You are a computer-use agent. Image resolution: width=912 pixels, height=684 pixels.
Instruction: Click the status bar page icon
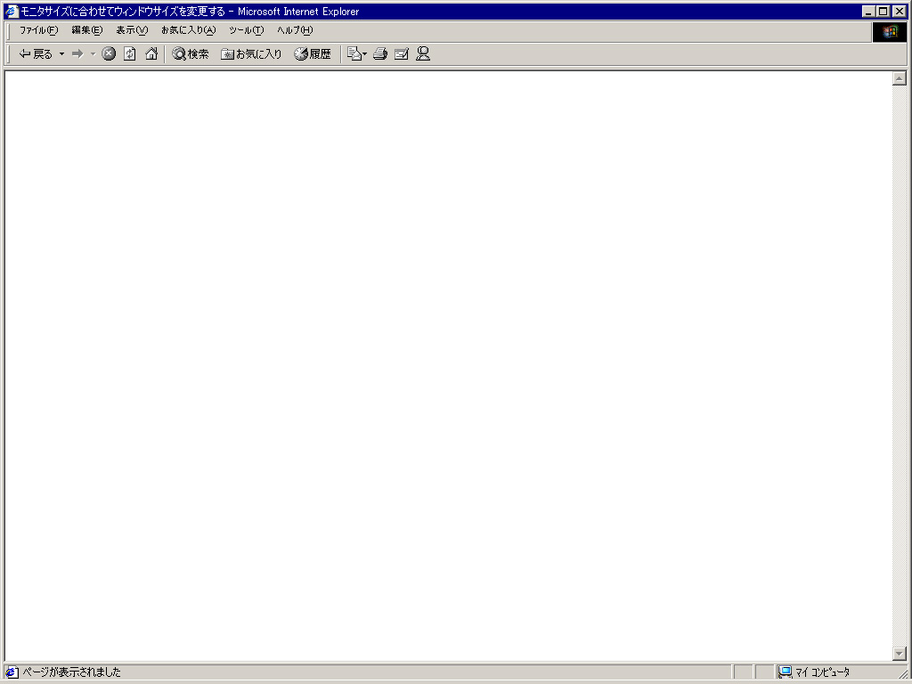(12, 672)
